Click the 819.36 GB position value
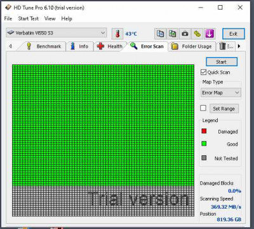Screen dimensions: 254x229 coord(229,219)
